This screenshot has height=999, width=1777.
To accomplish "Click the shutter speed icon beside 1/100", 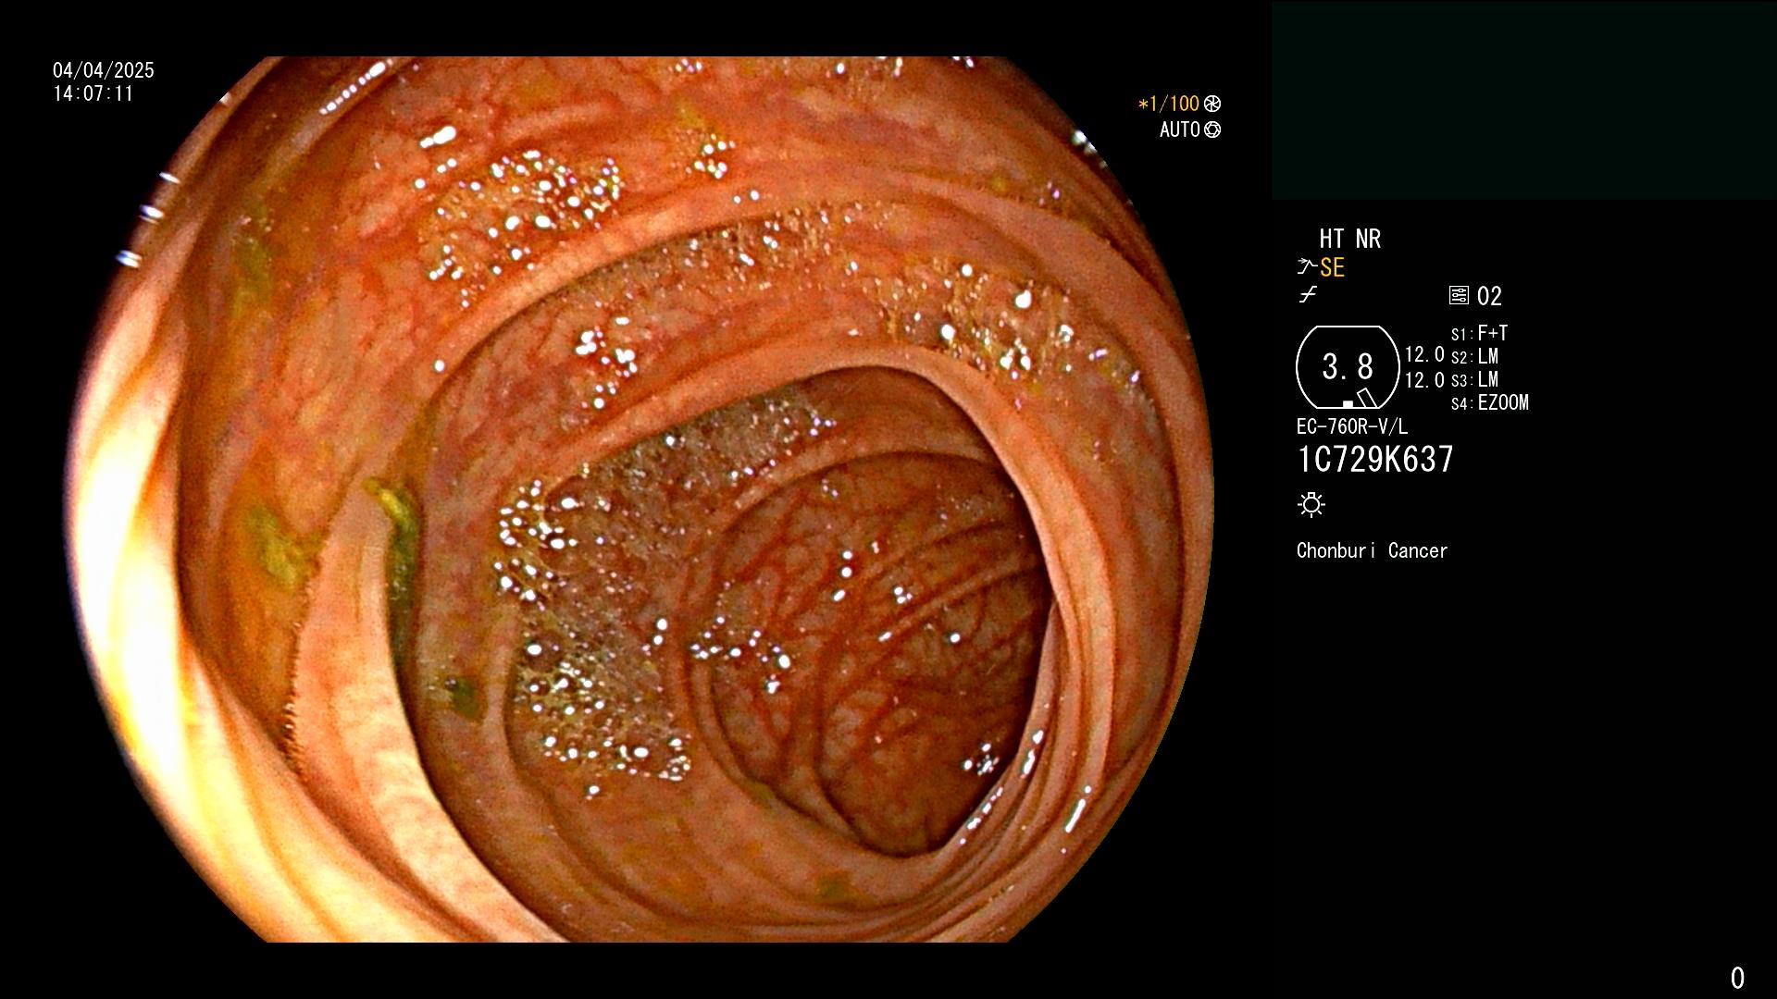I will tap(1212, 105).
